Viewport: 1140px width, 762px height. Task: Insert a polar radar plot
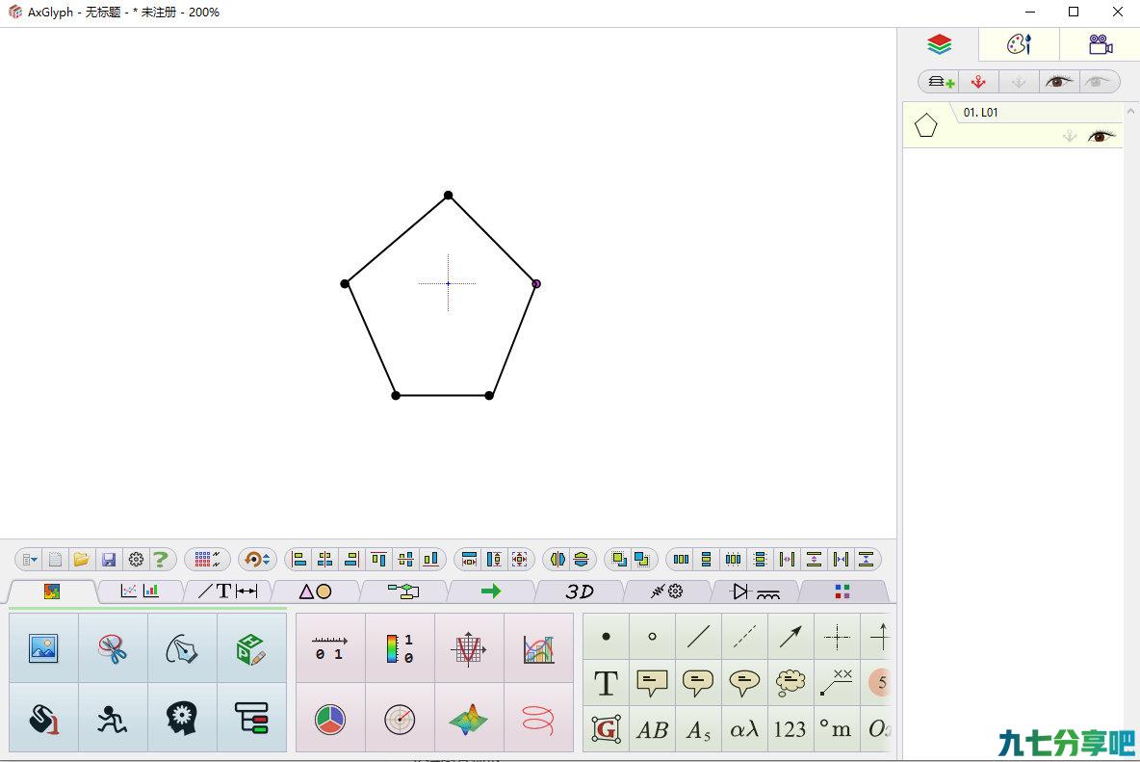400,719
